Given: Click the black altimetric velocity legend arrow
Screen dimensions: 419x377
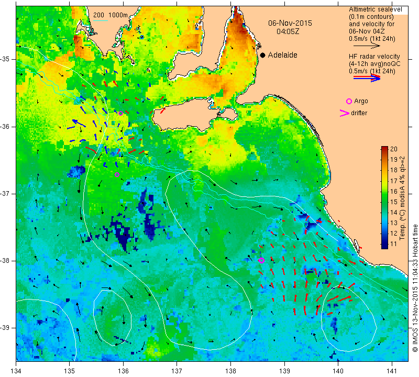Looking at the screenshot, I should [x=367, y=46].
